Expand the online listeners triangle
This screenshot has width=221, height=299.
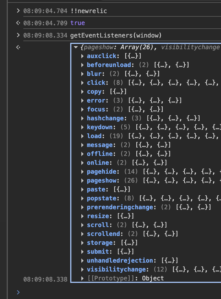point(82,163)
